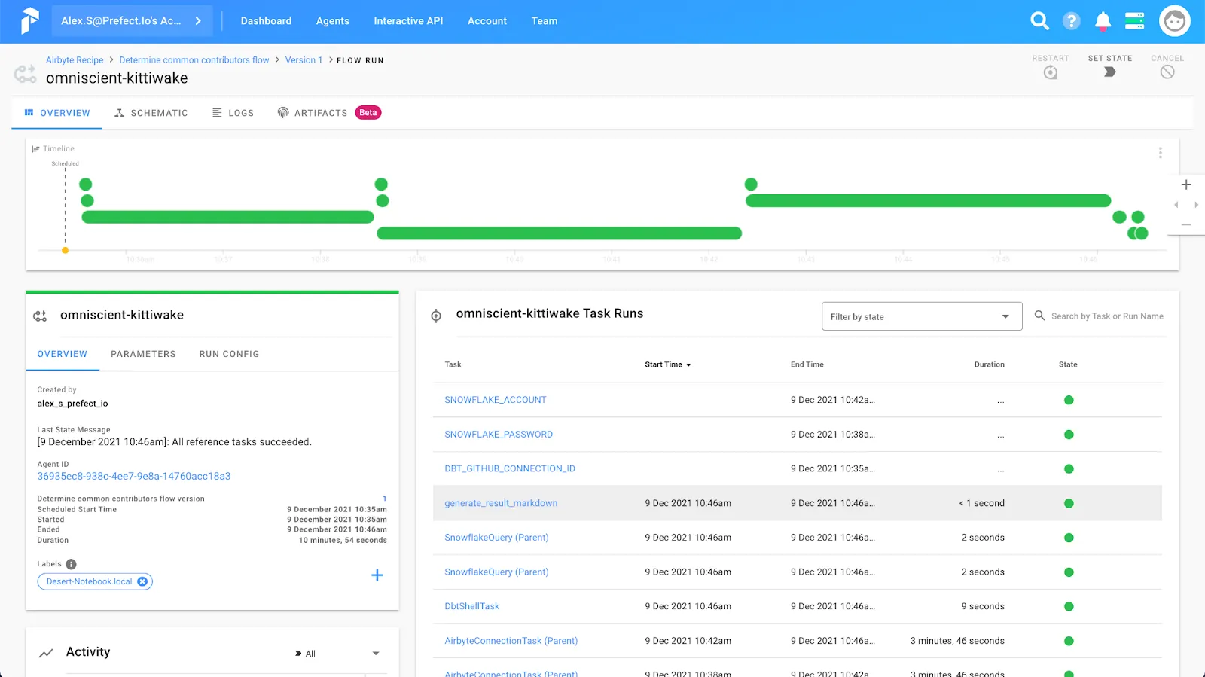1205x677 pixels.
Task: Open the Filter by state dropdown
Action: (922, 316)
